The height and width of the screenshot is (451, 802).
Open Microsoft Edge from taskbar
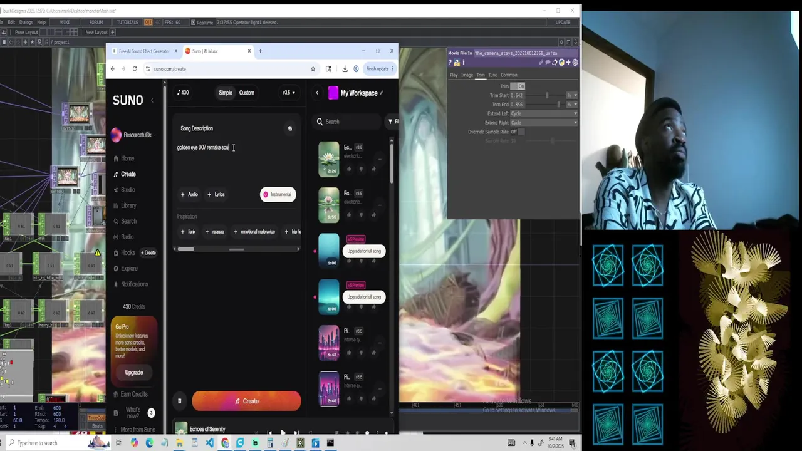click(x=149, y=443)
